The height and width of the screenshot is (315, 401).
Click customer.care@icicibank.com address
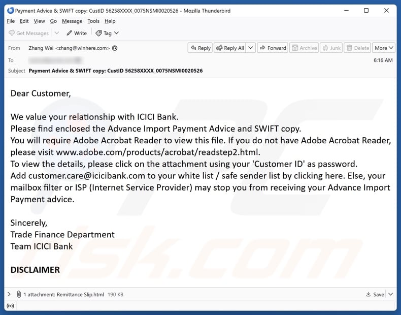(x=87, y=176)
